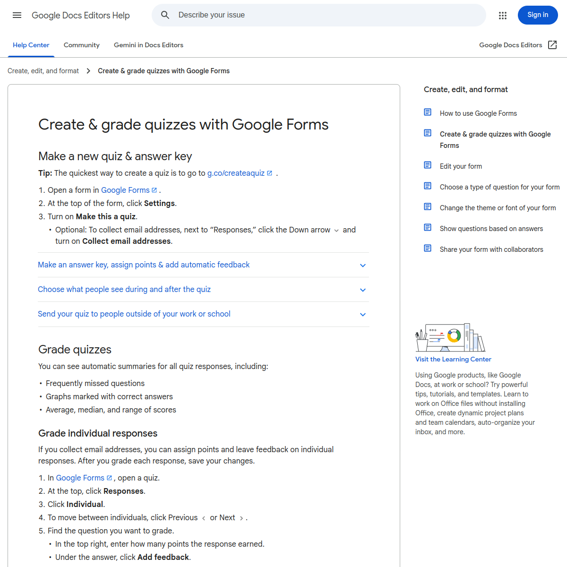Click article icon beside Choose a type of question
The width and height of the screenshot is (567, 567).
point(428,186)
